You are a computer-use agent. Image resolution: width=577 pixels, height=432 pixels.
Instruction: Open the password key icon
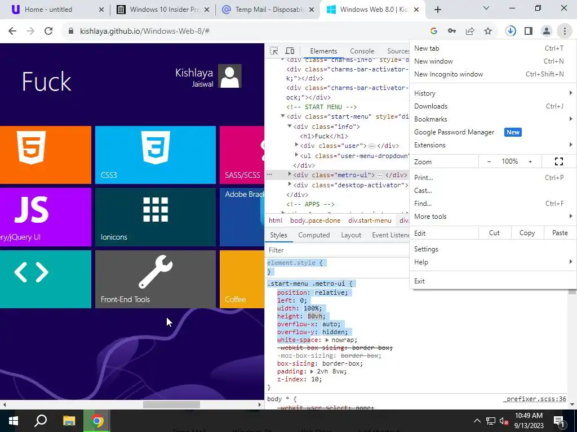click(x=452, y=31)
